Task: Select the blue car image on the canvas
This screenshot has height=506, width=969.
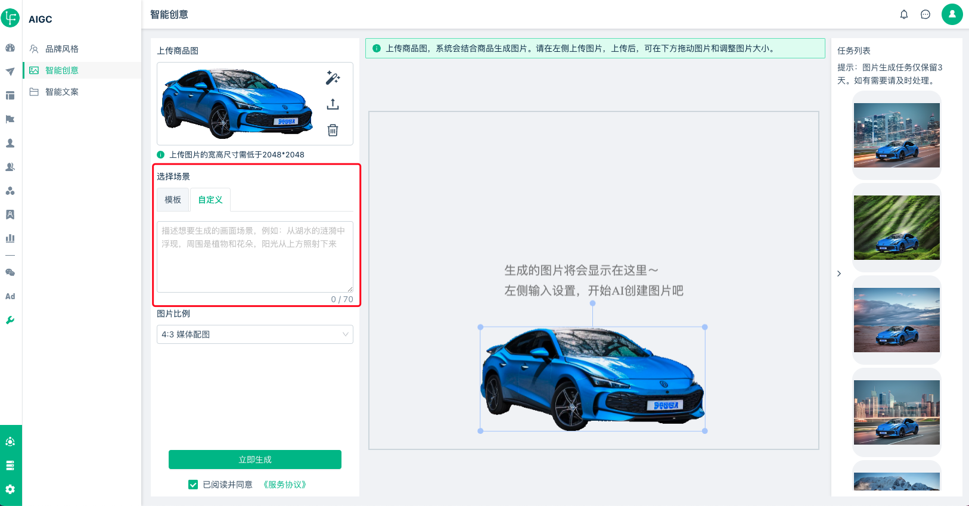Action: click(x=592, y=379)
